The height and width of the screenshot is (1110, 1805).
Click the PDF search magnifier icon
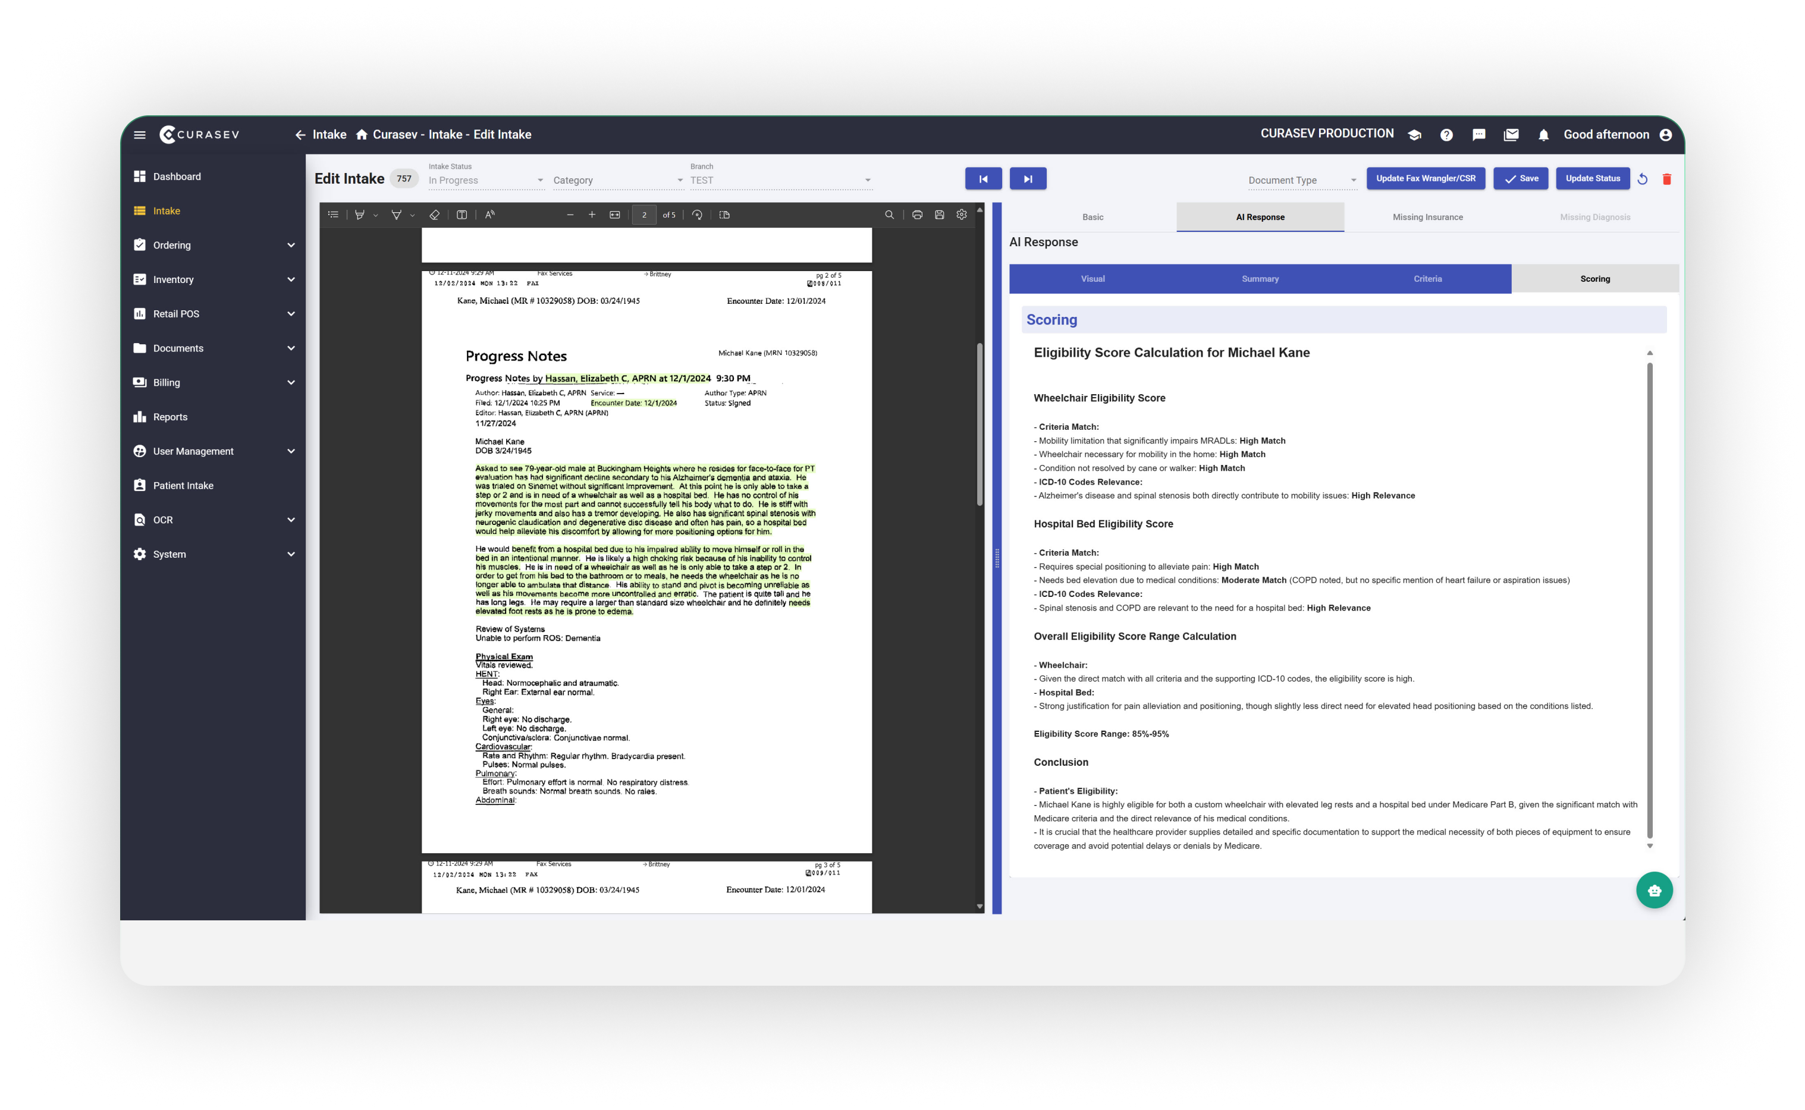pos(889,215)
